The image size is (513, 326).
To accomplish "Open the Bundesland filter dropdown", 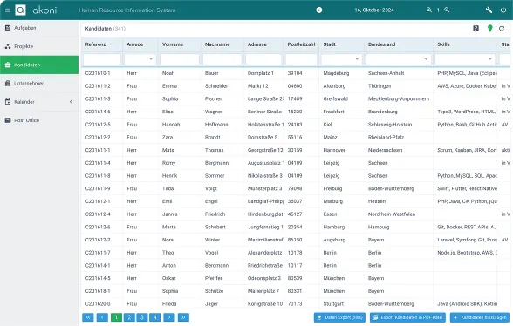I will [x=399, y=59].
